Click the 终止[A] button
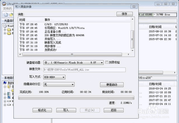 90,110
